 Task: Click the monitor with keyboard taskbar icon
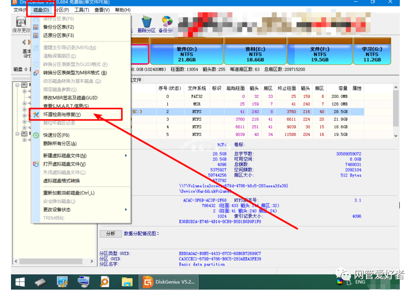click(x=83, y=282)
